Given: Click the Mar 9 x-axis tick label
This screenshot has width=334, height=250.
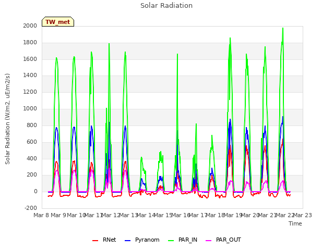Looking at the screenshot, I should click(59, 215).
